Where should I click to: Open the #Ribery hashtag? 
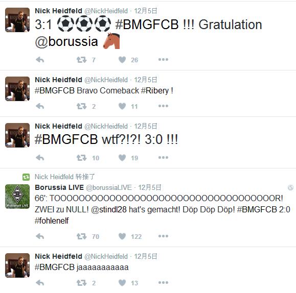tap(155, 91)
